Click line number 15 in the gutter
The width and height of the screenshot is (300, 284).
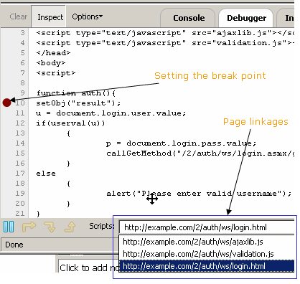20,153
